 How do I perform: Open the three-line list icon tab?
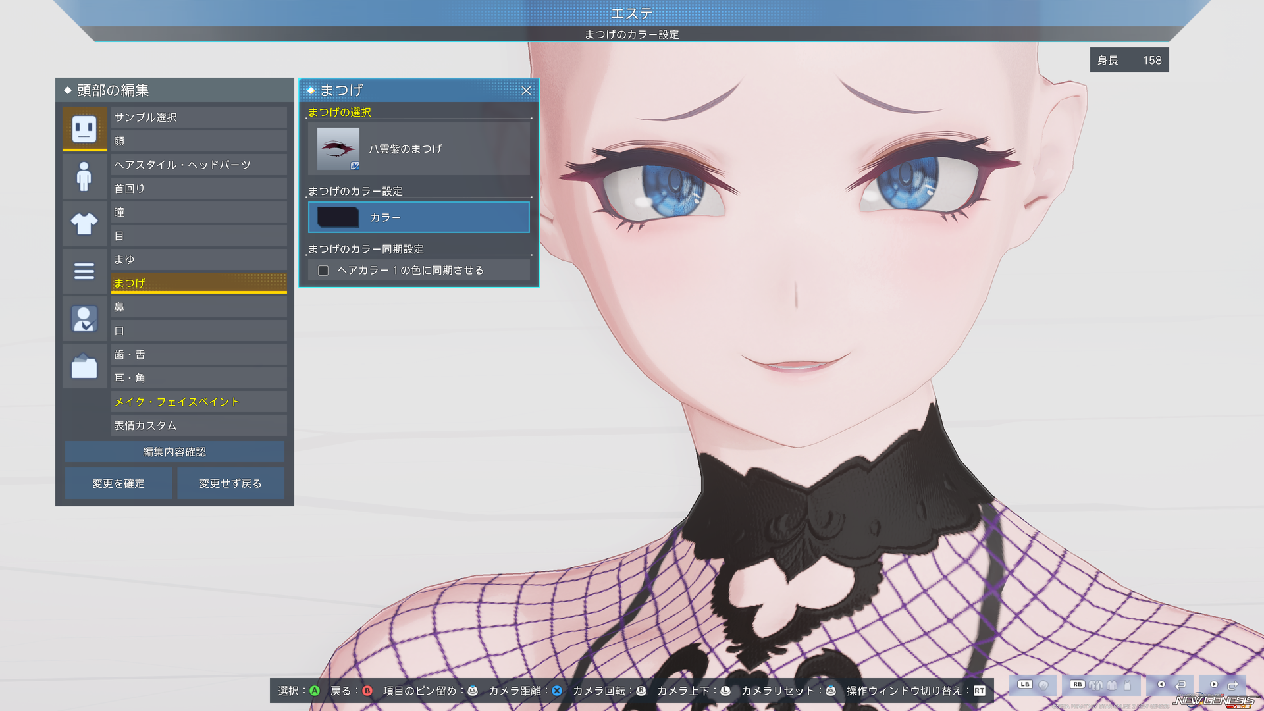[x=84, y=271]
